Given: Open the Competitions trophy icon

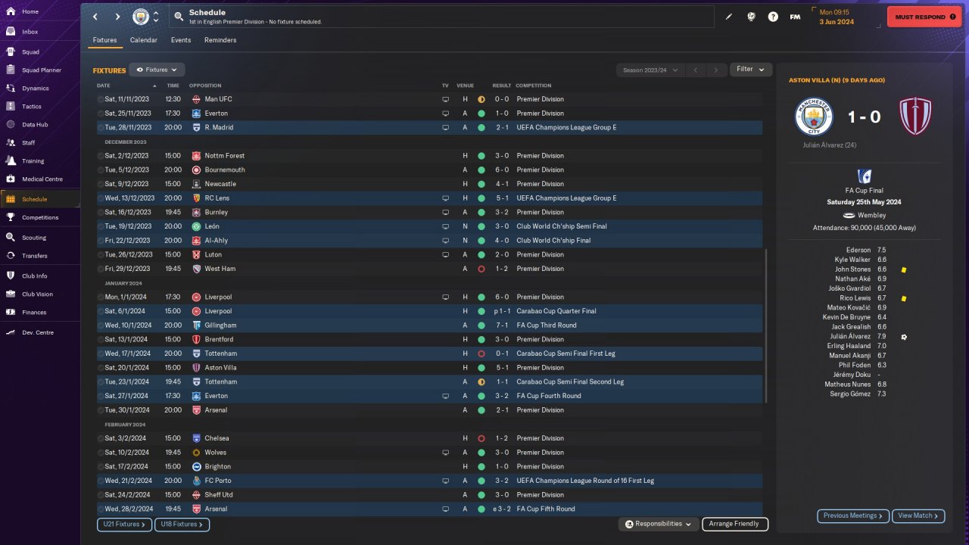Looking at the screenshot, I should point(11,217).
